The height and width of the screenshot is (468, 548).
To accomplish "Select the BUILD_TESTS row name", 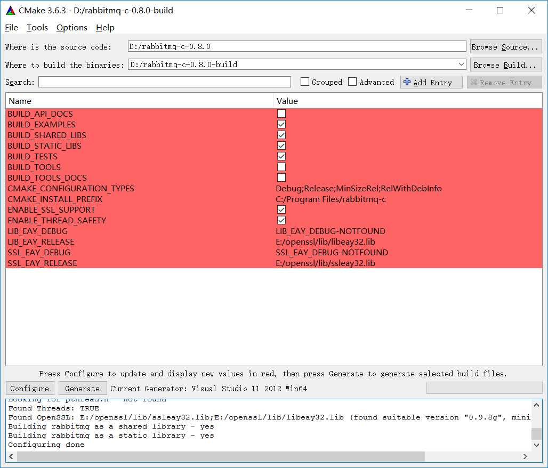I will point(33,157).
